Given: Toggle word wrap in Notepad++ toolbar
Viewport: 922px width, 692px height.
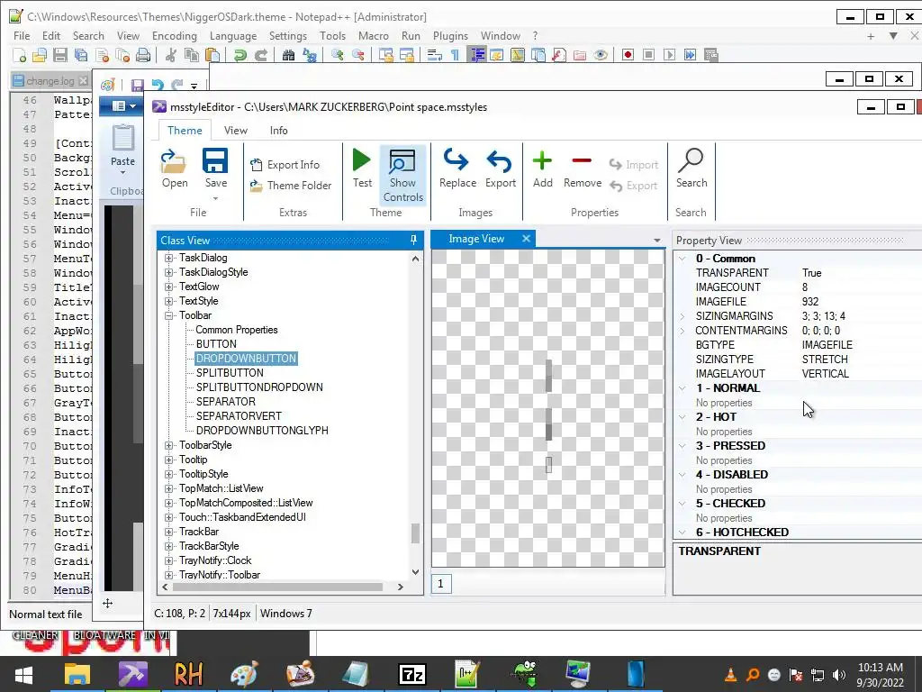Looking at the screenshot, I should coord(434,55).
